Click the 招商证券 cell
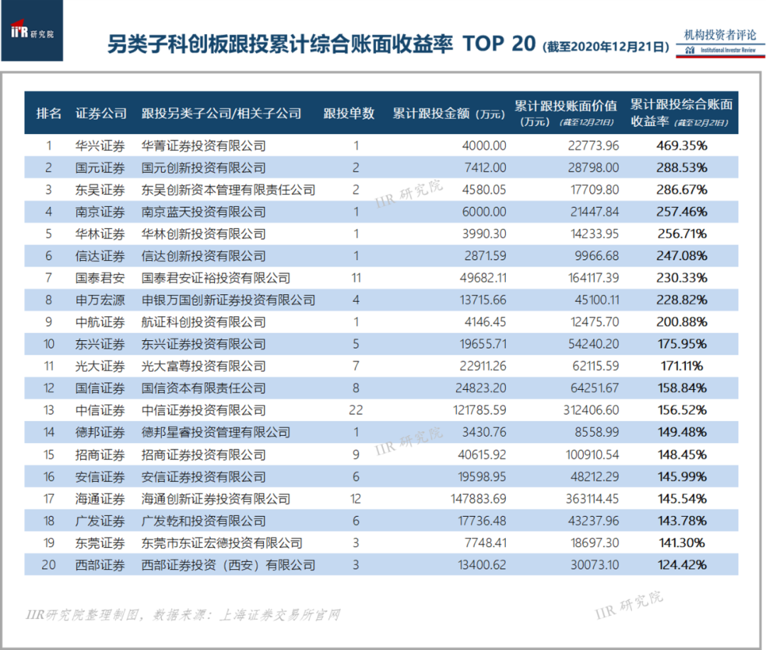The image size is (766, 650). (100, 454)
